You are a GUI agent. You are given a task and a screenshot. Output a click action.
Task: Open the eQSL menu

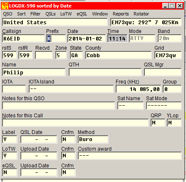pyautogui.click(x=82, y=14)
